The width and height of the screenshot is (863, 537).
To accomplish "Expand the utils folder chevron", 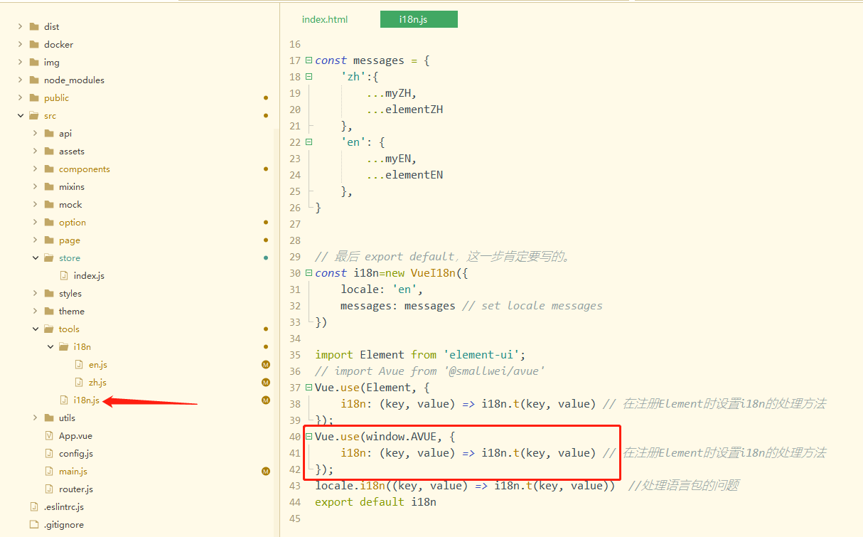I will [36, 418].
